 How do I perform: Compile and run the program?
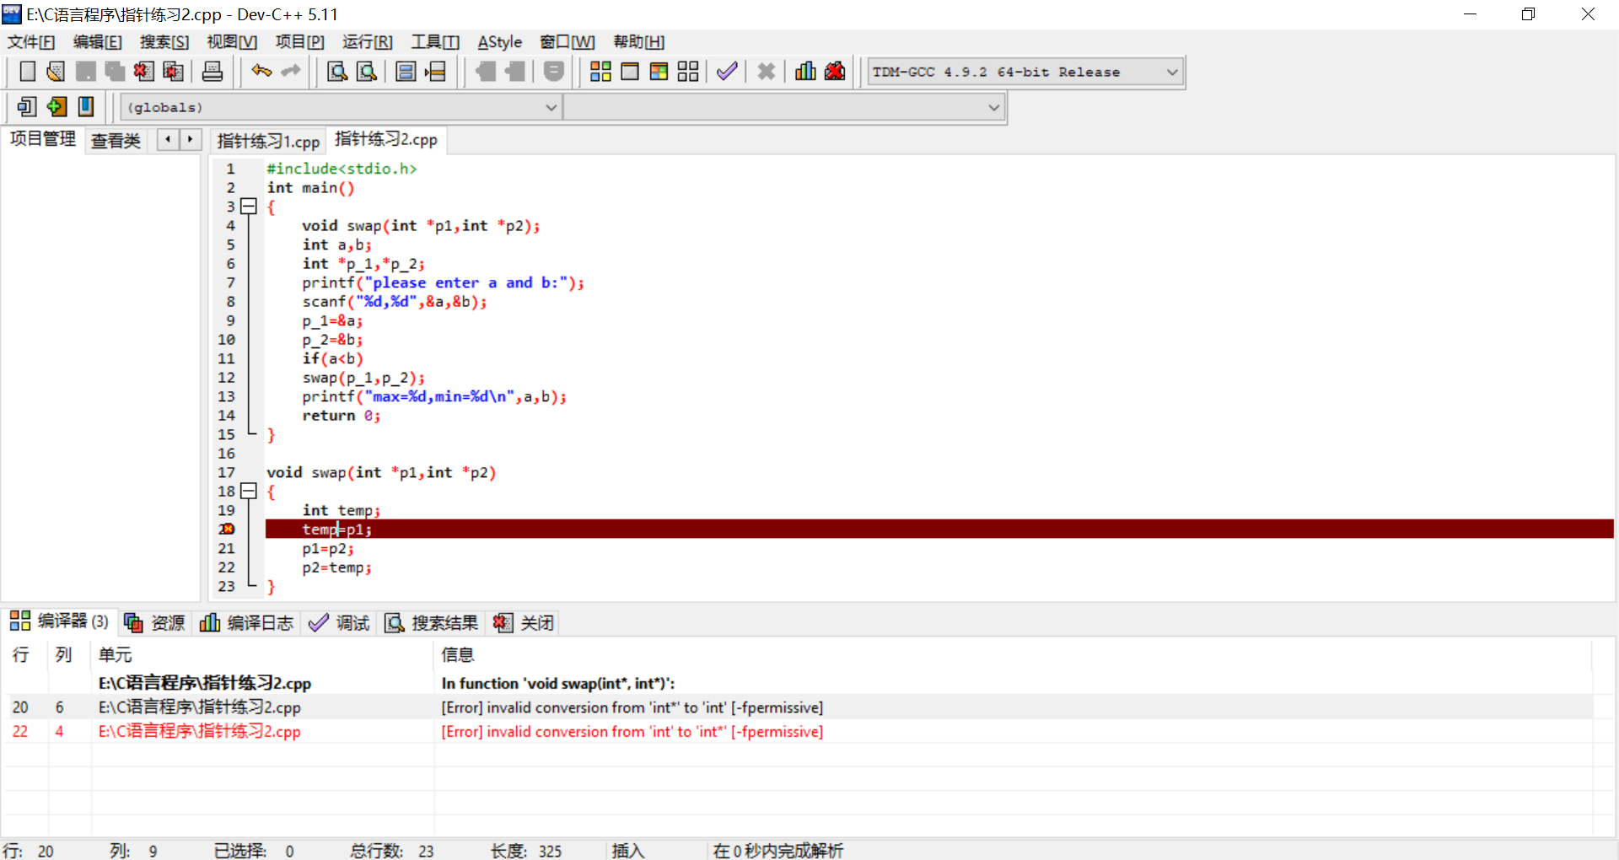659,72
